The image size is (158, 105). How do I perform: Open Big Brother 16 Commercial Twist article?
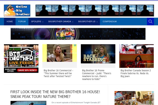click(x=58, y=73)
